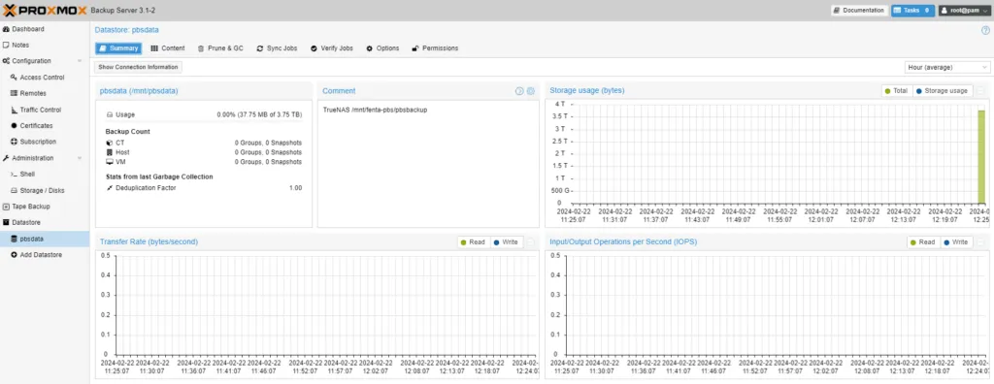Click the circled arrow icon in Comment header
Screen dimensions: 994x384
[x=519, y=91]
